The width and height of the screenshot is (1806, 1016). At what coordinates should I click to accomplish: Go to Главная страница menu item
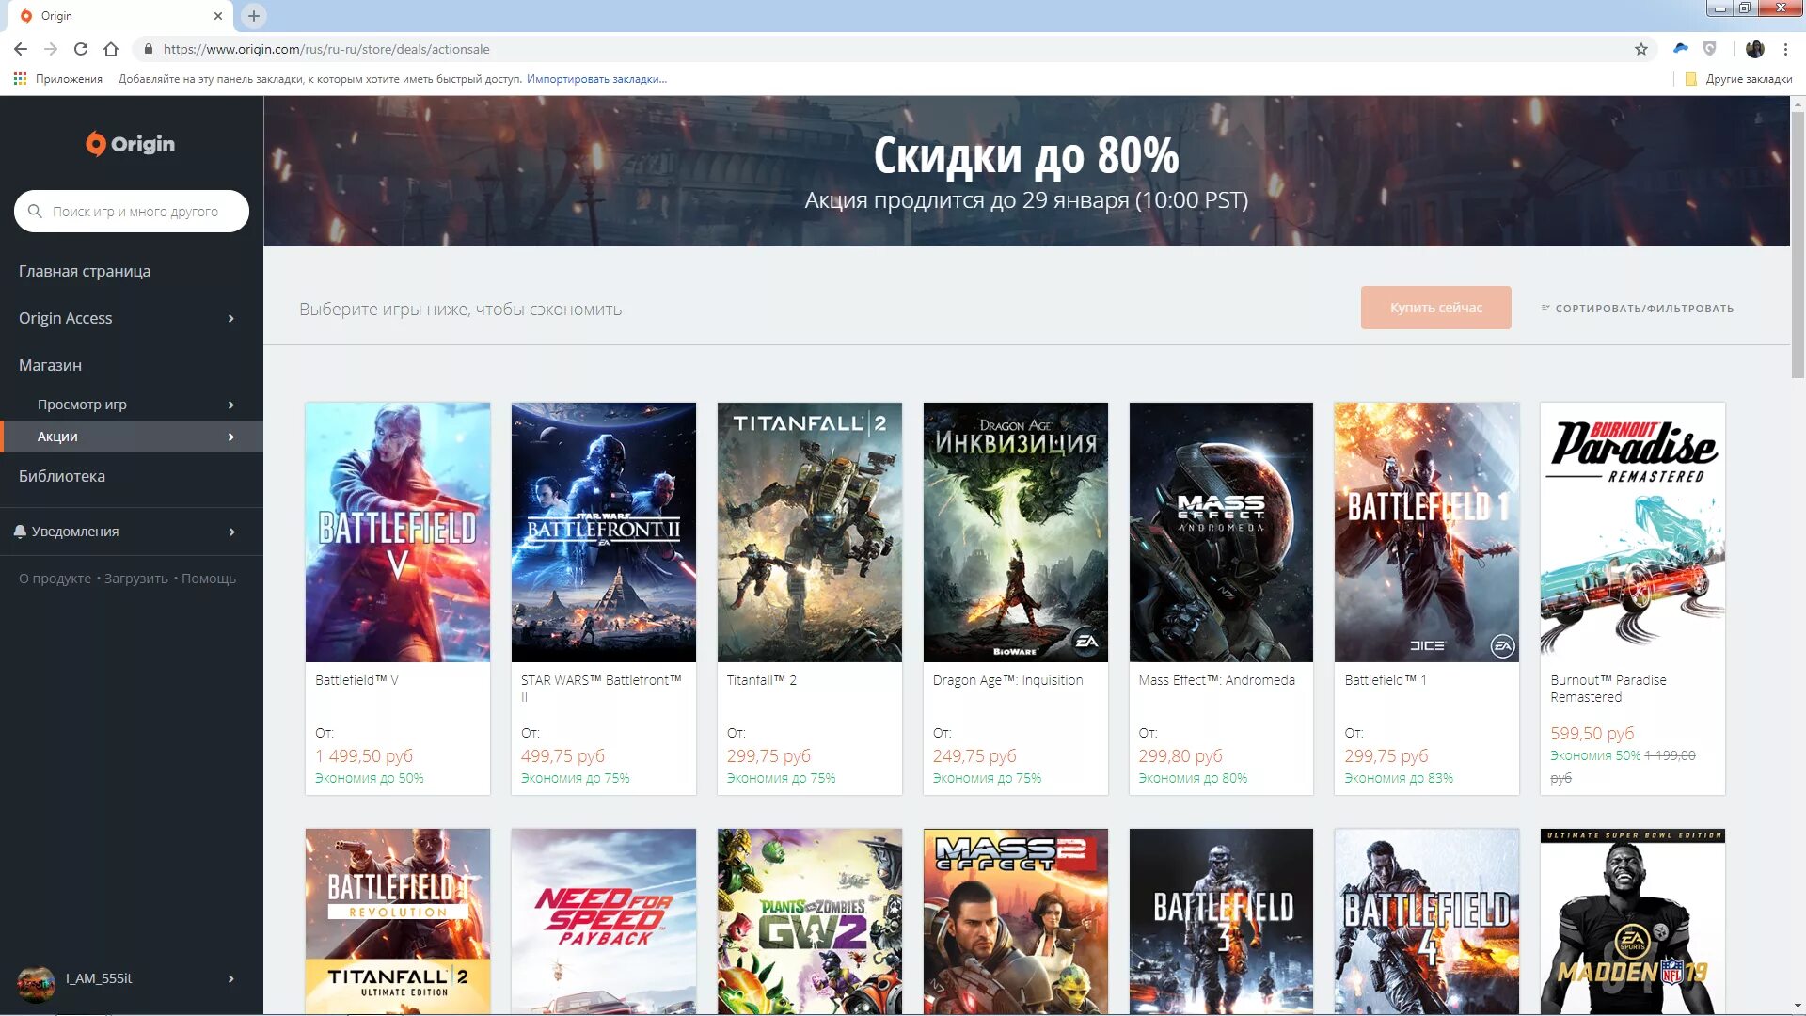(x=85, y=271)
